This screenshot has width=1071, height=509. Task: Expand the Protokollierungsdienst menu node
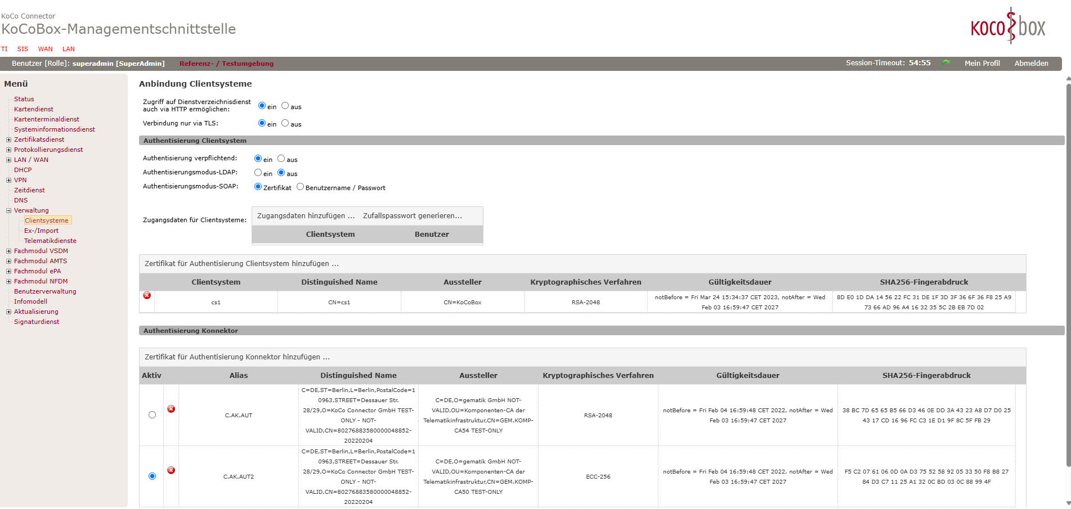[x=8, y=150]
